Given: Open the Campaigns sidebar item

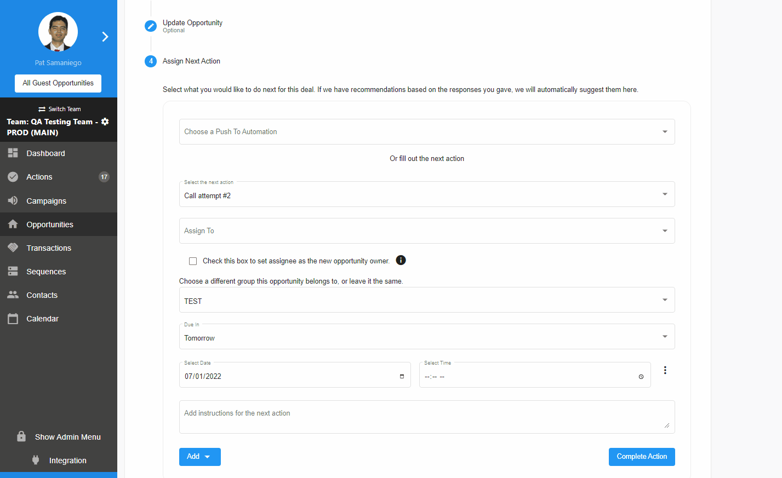Looking at the screenshot, I should pos(46,201).
